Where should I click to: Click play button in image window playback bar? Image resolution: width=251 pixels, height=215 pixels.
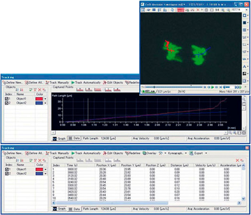(213, 87)
